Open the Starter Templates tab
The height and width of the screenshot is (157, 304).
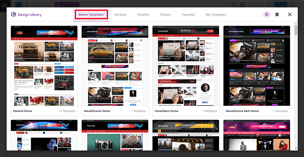[x=91, y=14]
